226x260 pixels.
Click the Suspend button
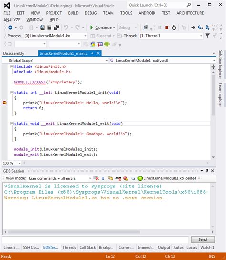pos(101,36)
